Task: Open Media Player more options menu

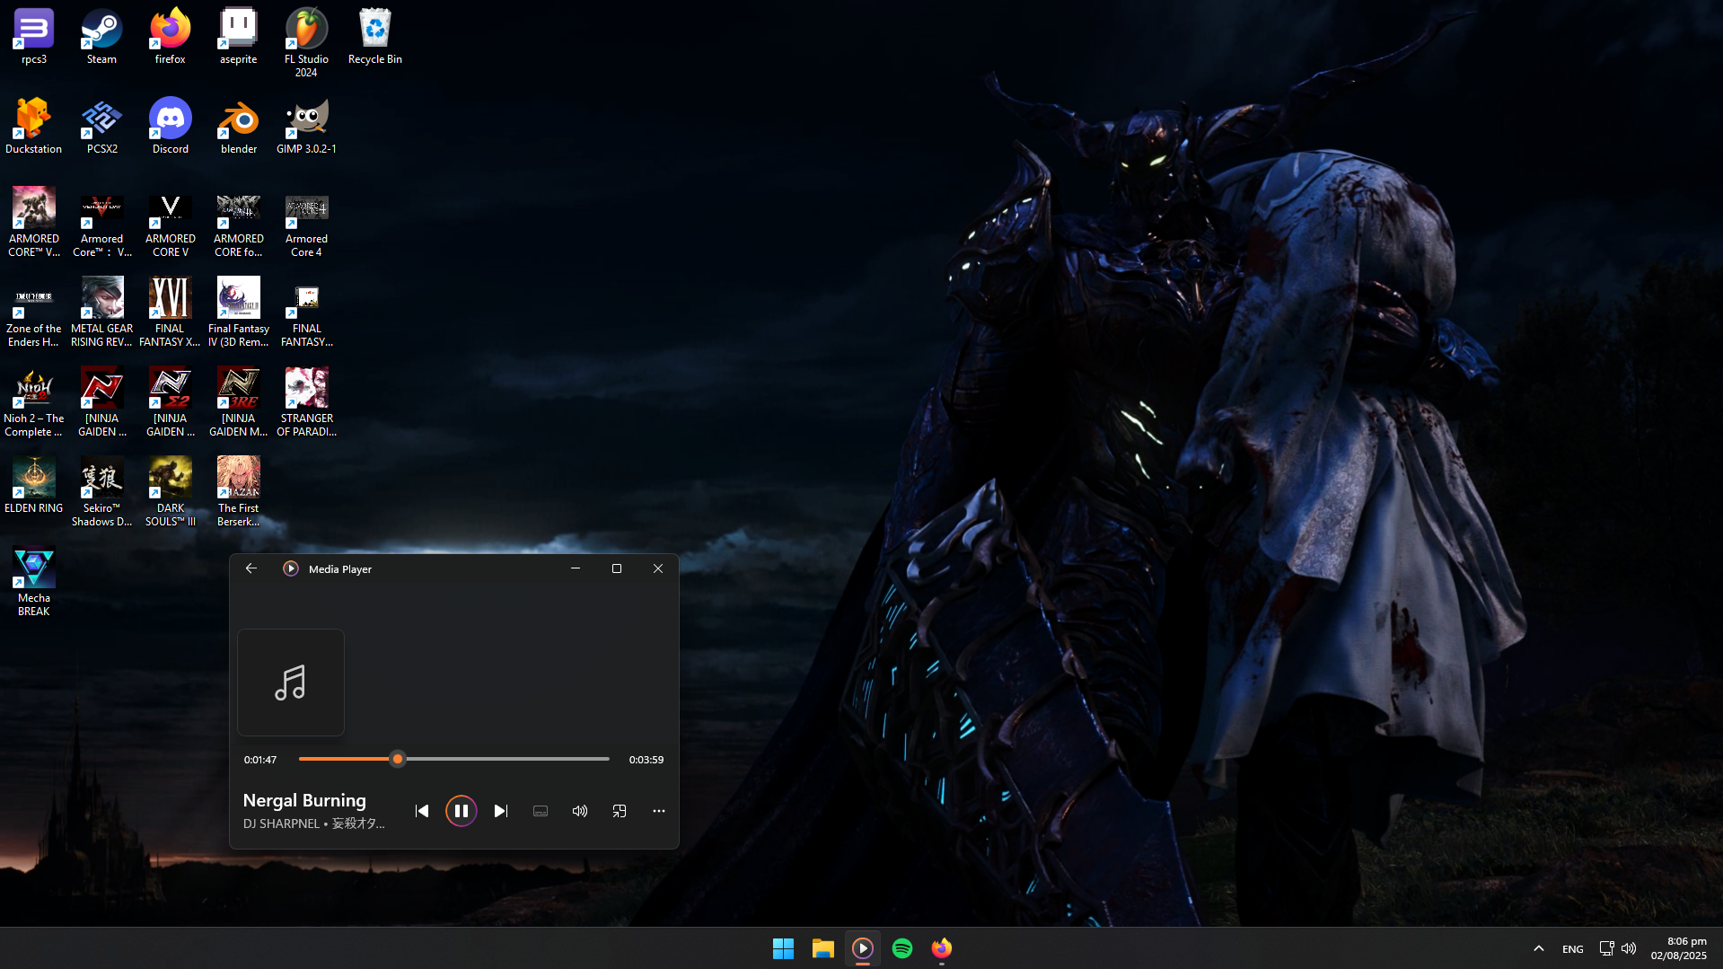Action: pyautogui.click(x=658, y=811)
